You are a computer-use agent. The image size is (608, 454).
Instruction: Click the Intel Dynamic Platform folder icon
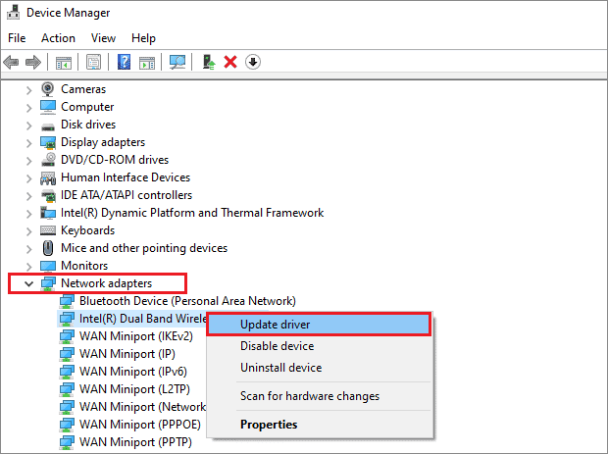(48, 213)
